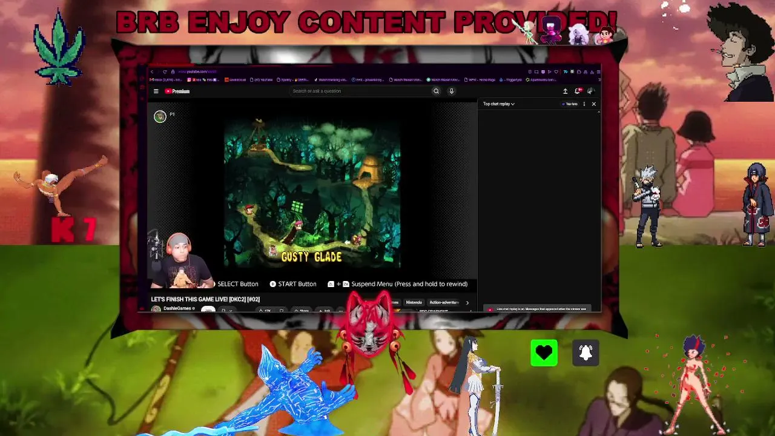Open the DashieGames channel avatar
The image size is (775, 436).
coord(156,309)
